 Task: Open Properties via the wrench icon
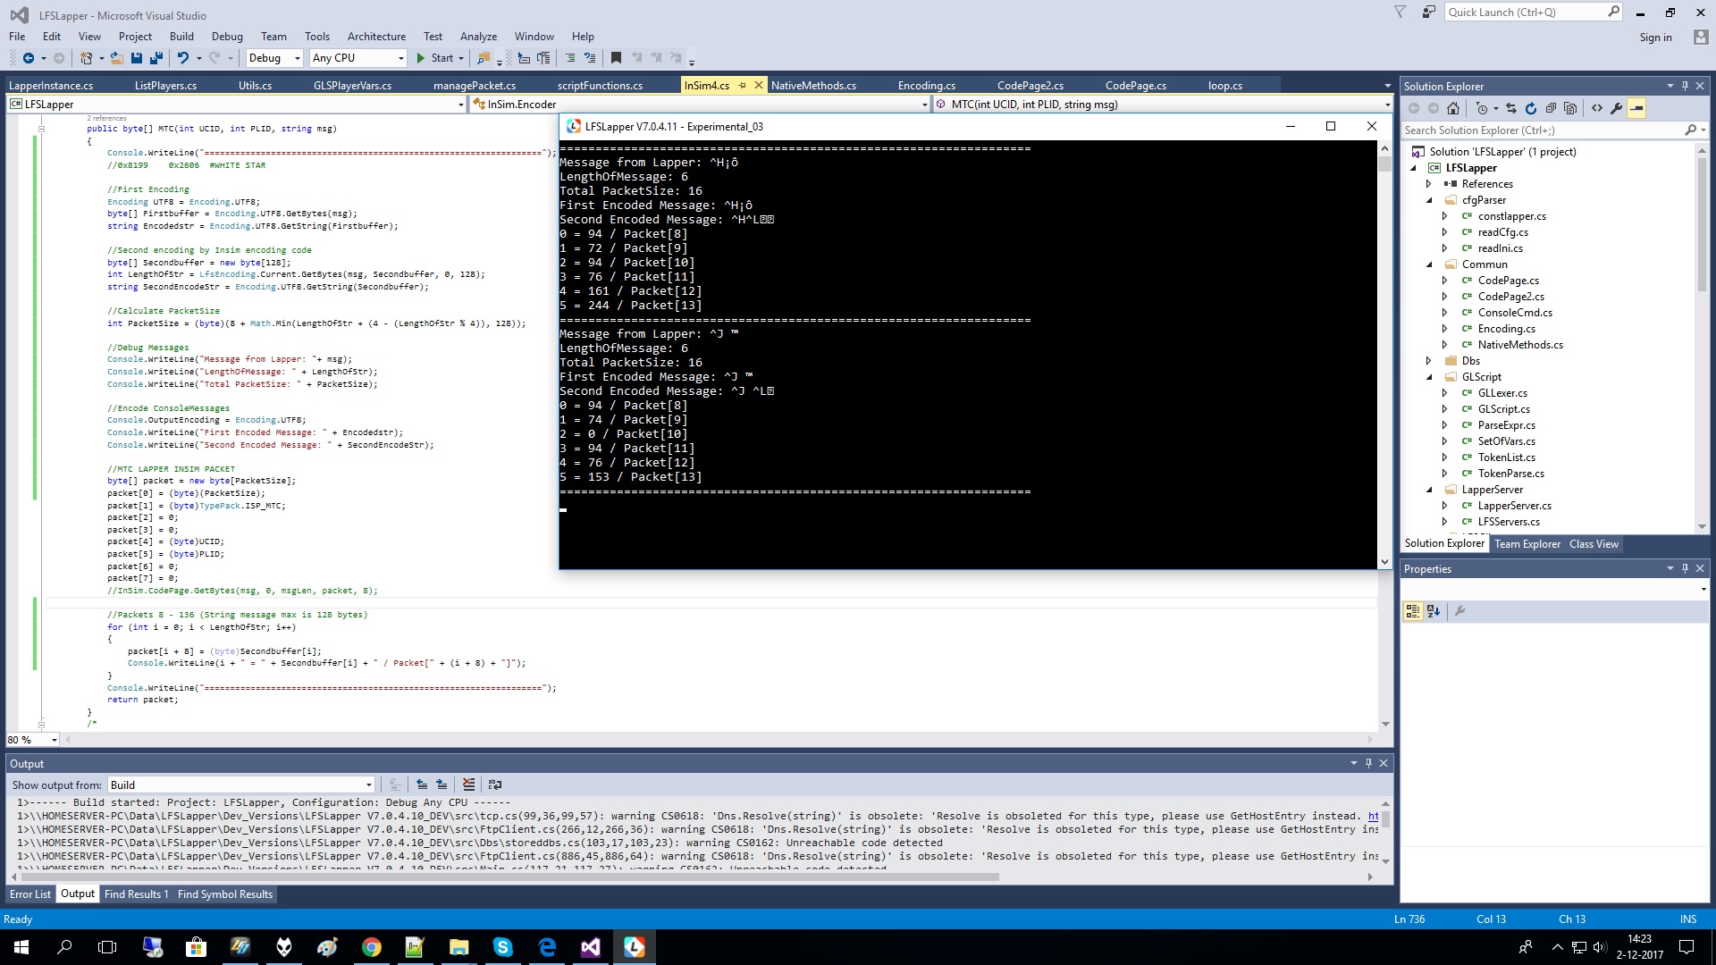pyautogui.click(x=1617, y=108)
